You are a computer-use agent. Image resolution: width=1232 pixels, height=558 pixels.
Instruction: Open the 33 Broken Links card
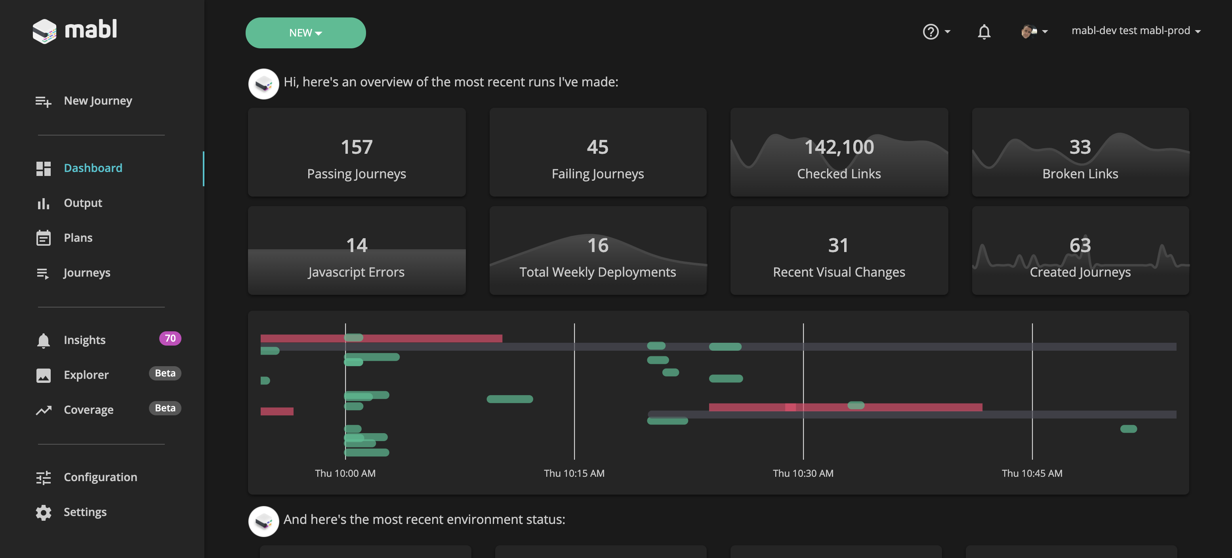pos(1080,152)
